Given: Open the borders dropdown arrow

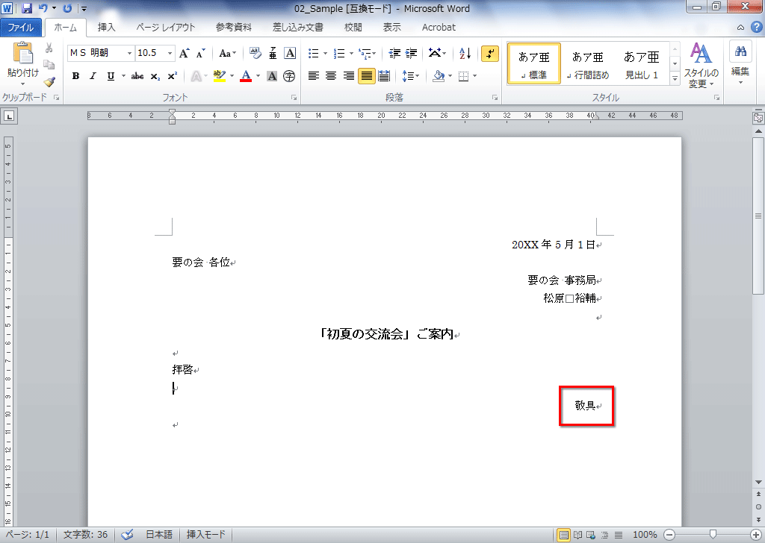Looking at the screenshot, I should 474,76.
